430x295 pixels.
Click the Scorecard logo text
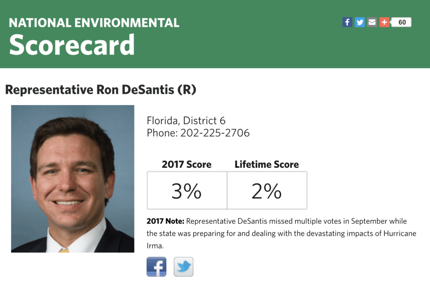[72, 45]
